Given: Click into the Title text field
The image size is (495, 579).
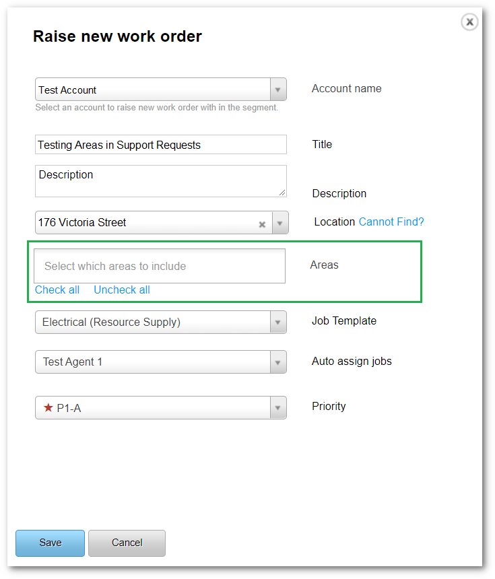Looking at the screenshot, I should [160, 145].
